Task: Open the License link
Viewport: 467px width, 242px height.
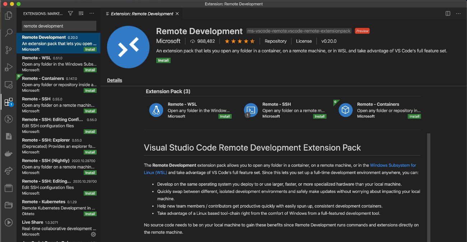Action: tap(304, 41)
